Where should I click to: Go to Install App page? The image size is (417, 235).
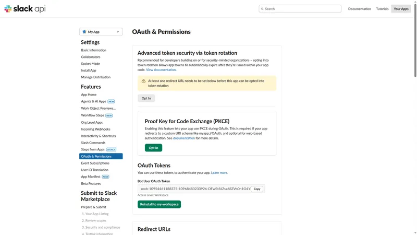pos(89,70)
